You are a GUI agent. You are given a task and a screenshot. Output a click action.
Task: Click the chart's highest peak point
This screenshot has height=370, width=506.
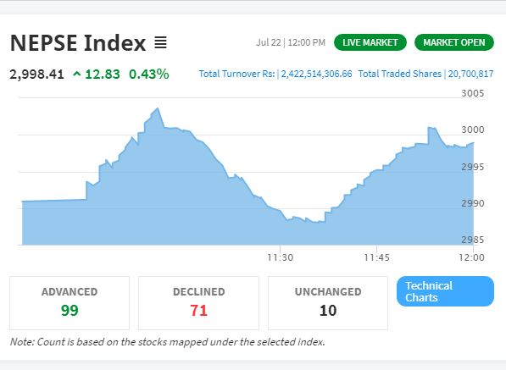tap(158, 108)
